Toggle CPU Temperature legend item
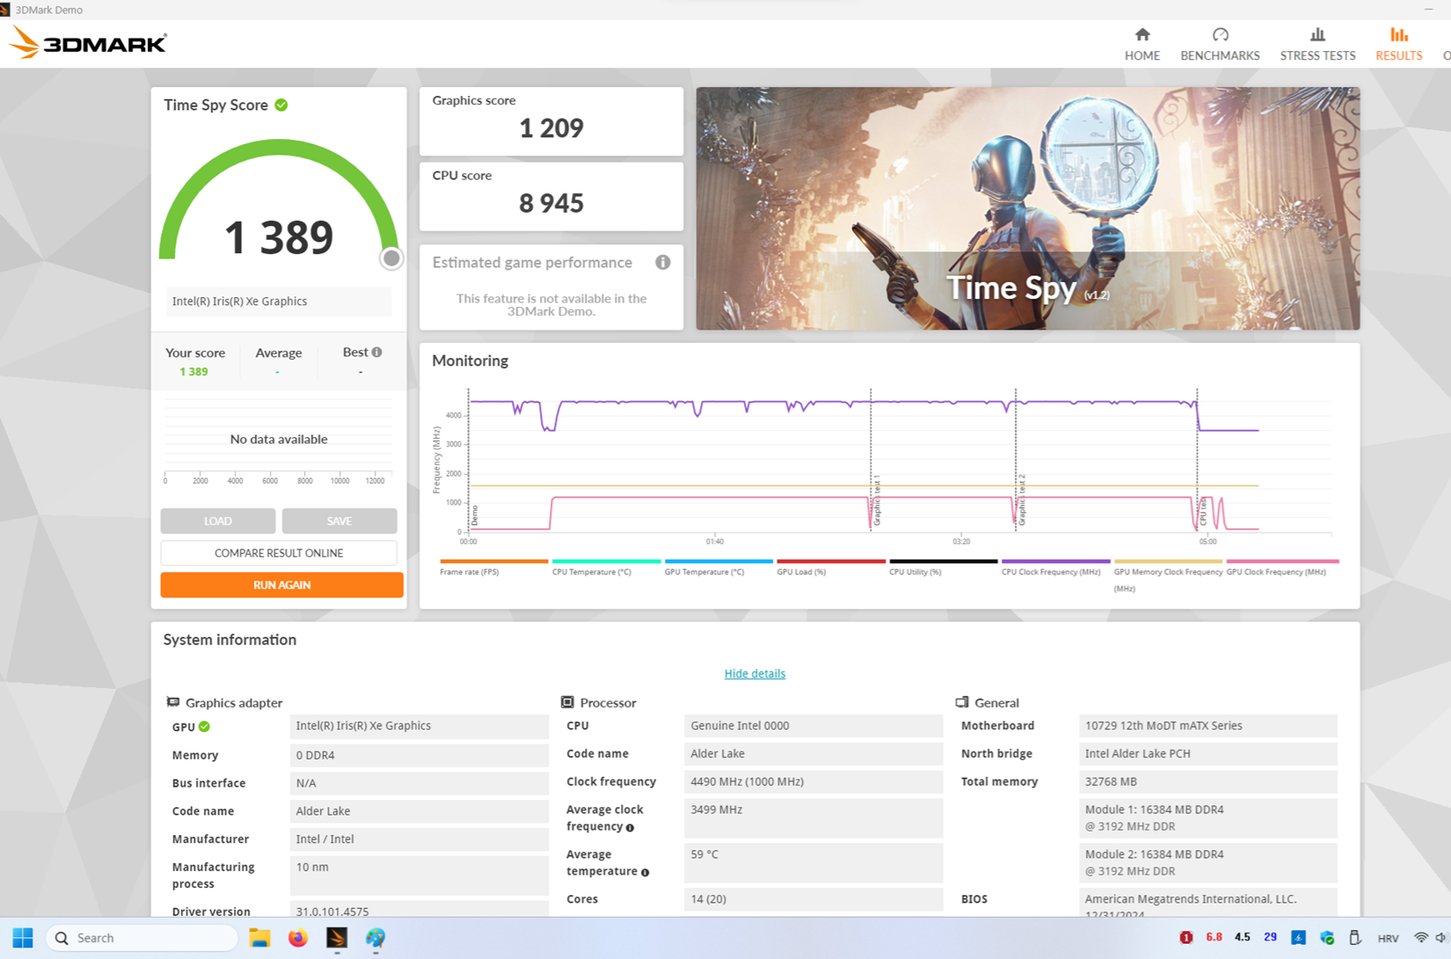Viewport: 1451px width, 959px height. (x=606, y=567)
